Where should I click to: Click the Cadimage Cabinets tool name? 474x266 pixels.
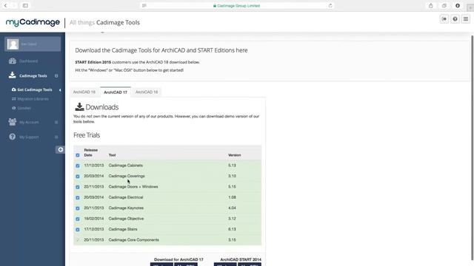coord(125,166)
